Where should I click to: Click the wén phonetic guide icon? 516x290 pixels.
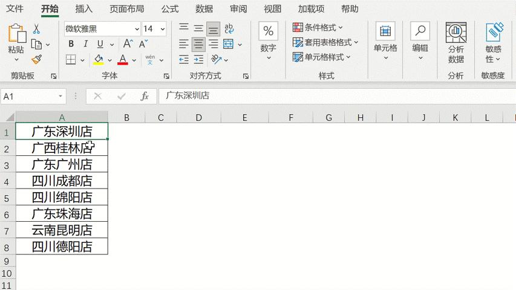coord(150,60)
